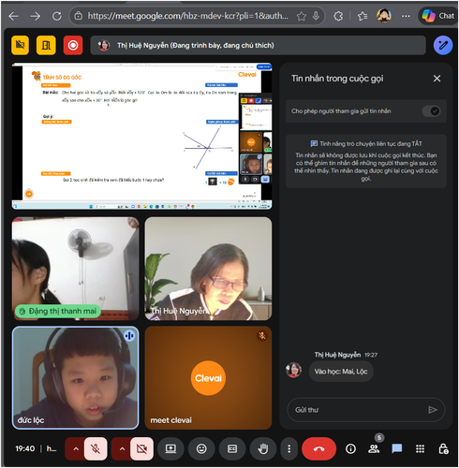Click yellow camera-off extension button
Screen dimensions: 459x468
pos(21,45)
